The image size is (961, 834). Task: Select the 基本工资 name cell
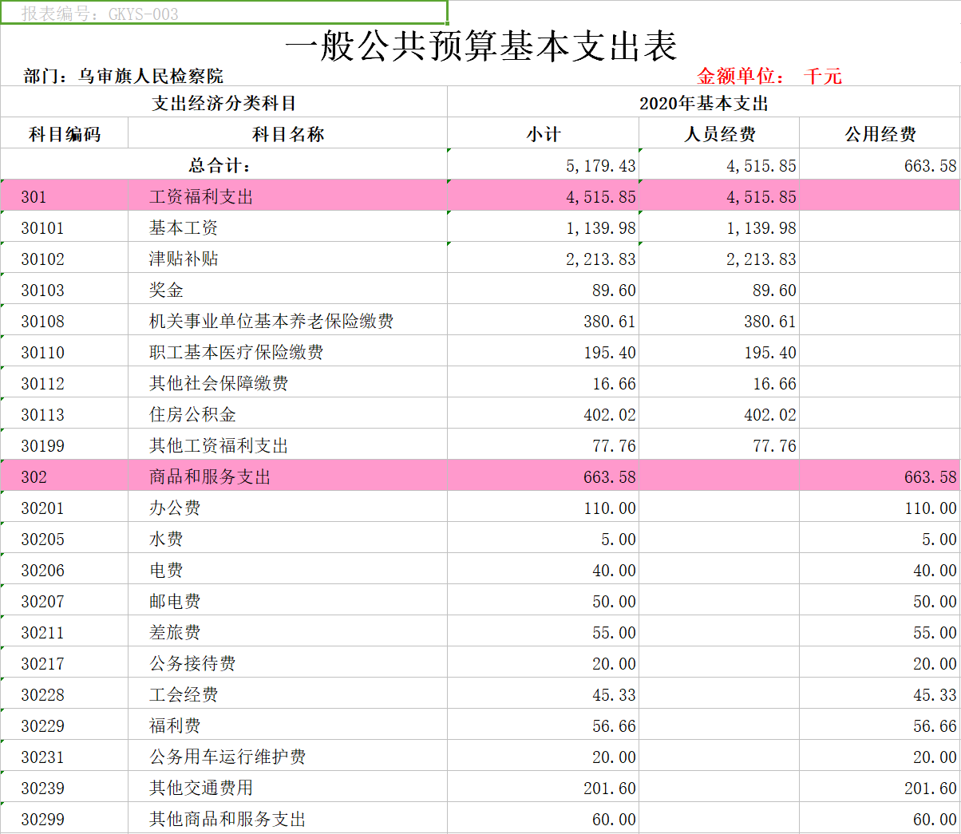pos(288,227)
